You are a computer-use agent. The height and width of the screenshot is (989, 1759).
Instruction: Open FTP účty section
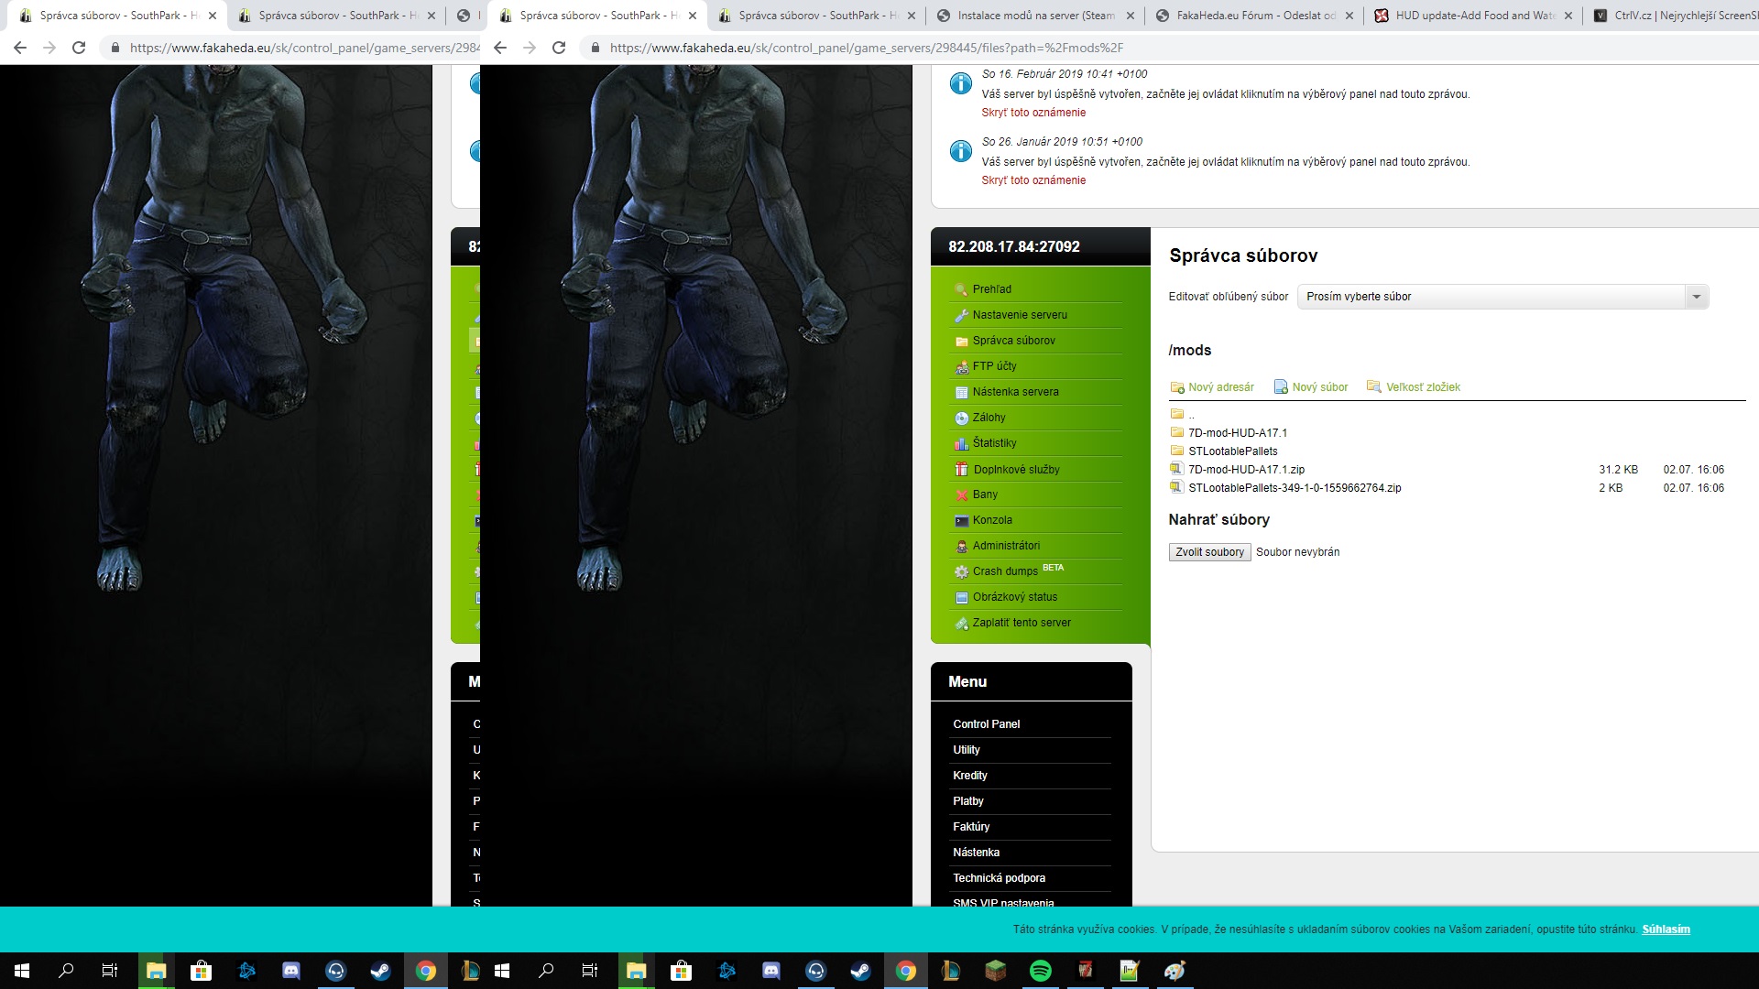click(x=994, y=366)
